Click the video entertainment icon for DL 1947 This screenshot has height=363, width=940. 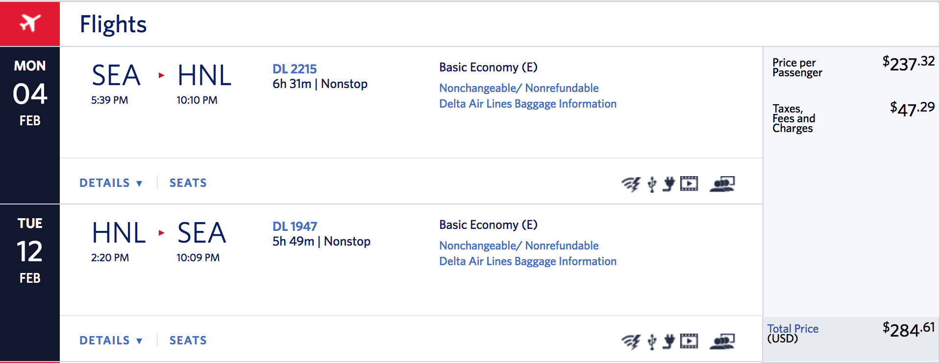tap(689, 341)
